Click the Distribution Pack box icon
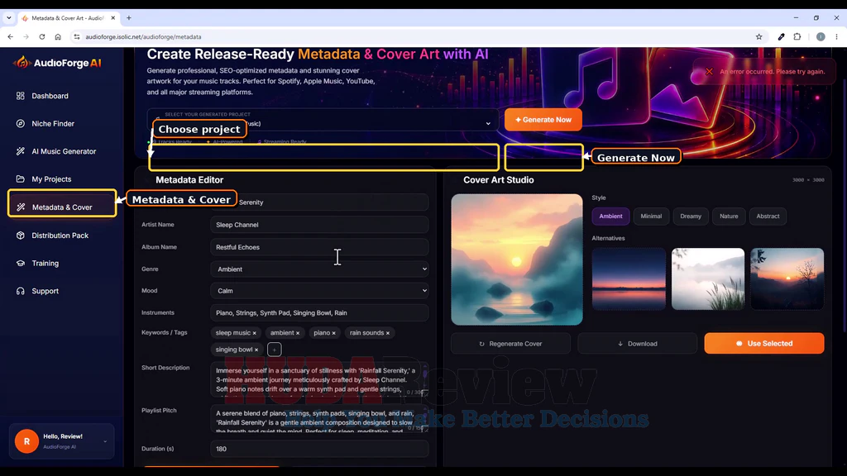Screen dimensions: 847x476 pos(21,236)
